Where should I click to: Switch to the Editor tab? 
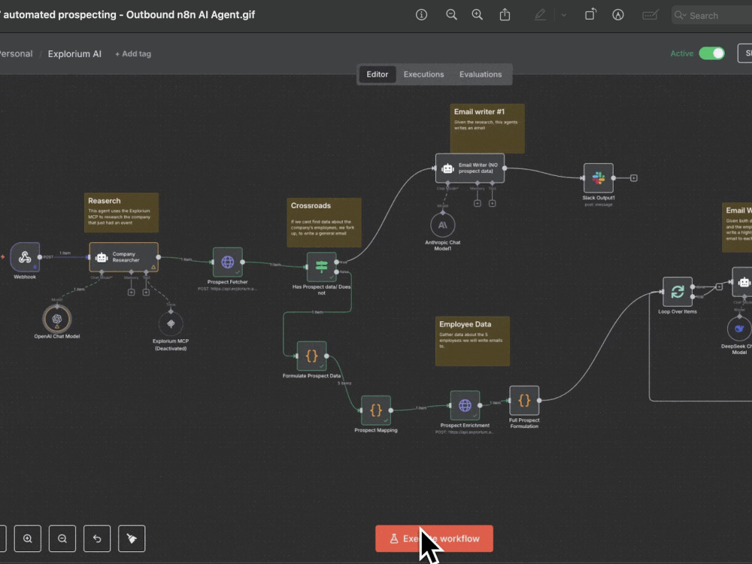point(378,74)
